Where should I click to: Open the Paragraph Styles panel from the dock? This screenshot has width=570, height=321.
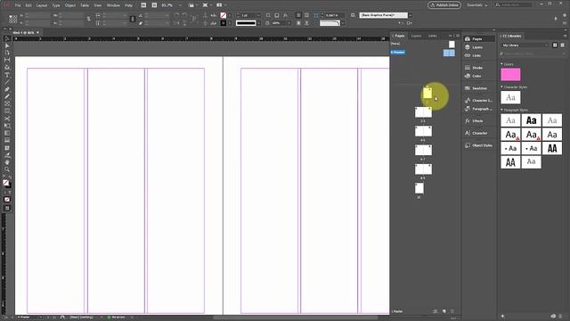(479, 109)
